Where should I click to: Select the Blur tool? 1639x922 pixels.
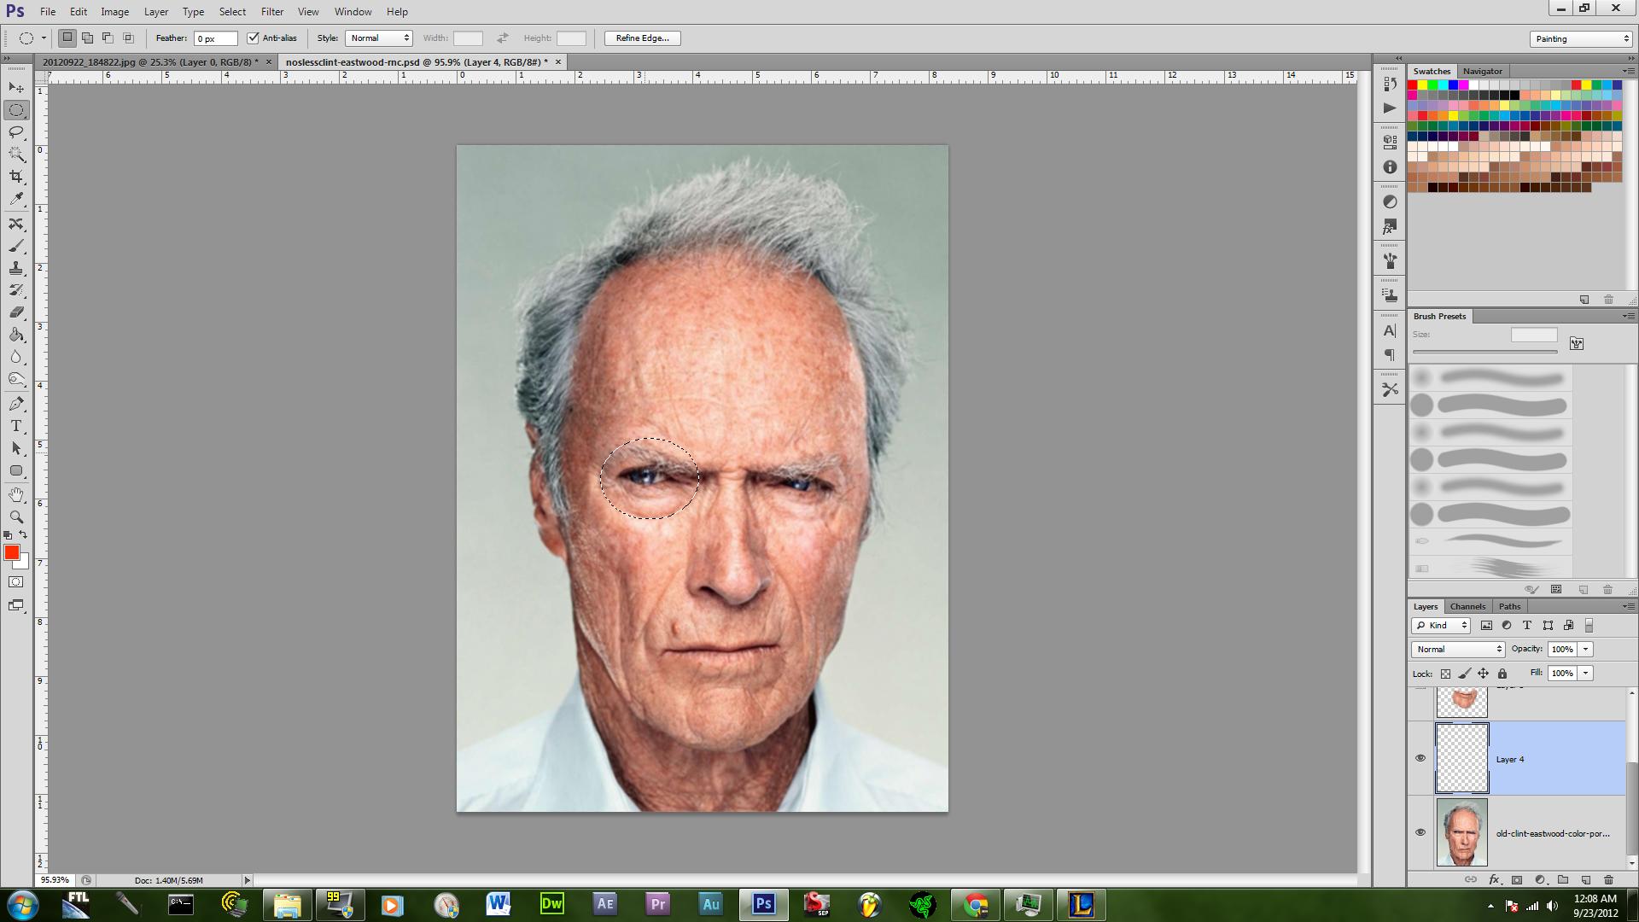pos(16,357)
